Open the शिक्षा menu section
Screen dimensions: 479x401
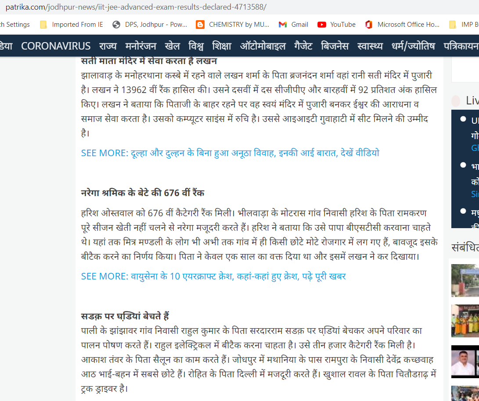coord(222,46)
